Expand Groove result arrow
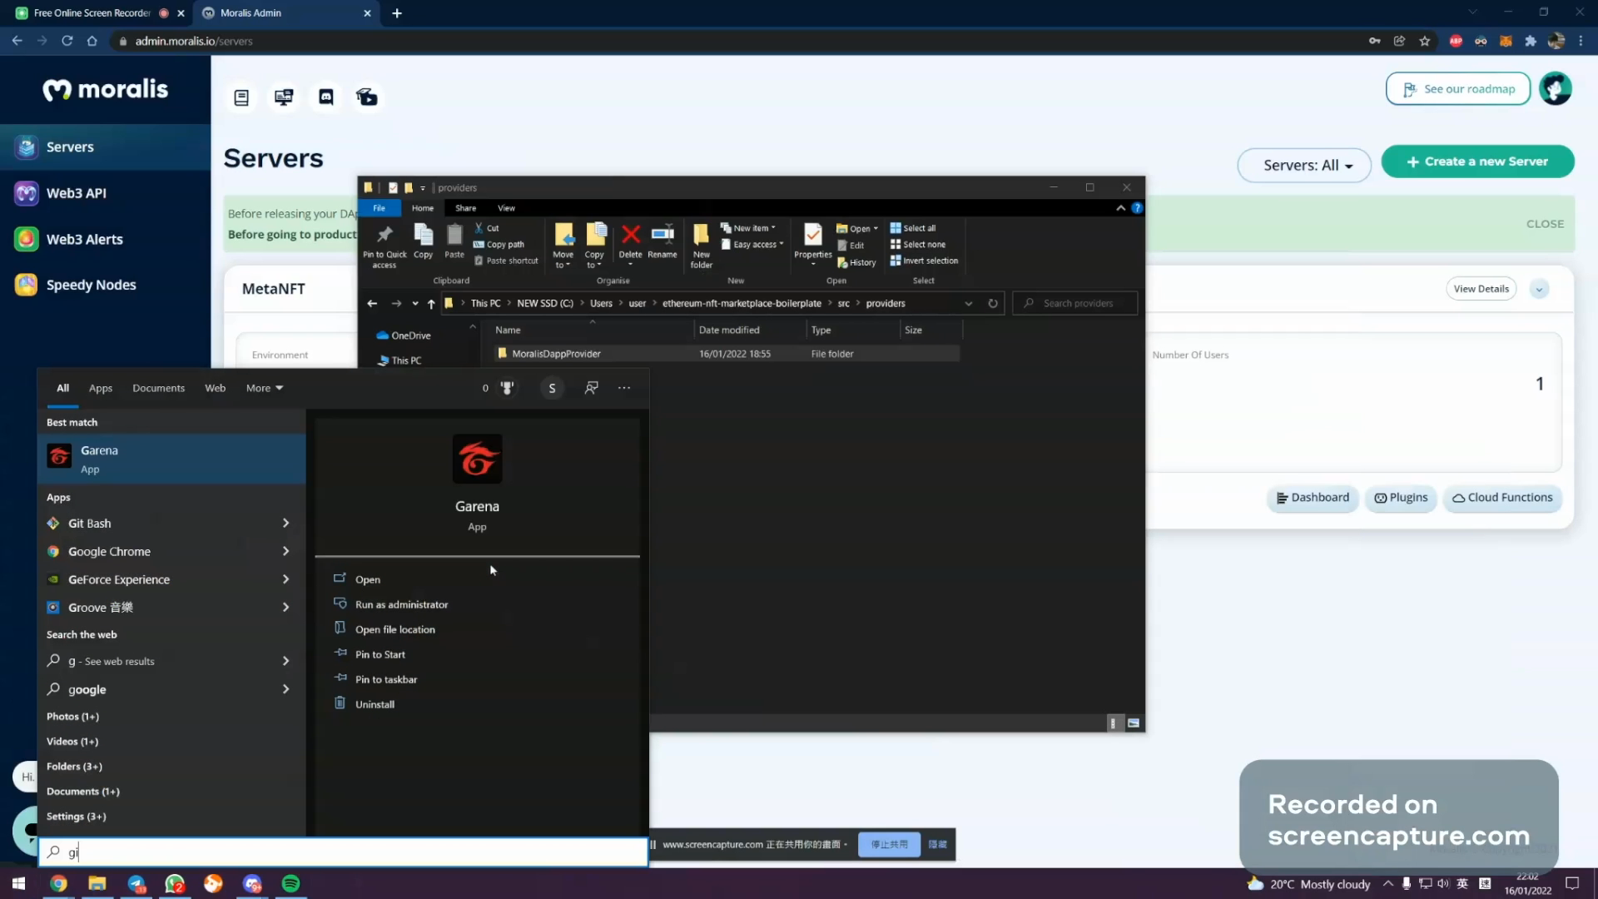The image size is (1598, 899). point(285,608)
